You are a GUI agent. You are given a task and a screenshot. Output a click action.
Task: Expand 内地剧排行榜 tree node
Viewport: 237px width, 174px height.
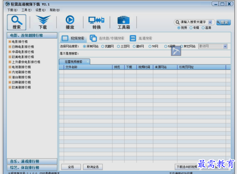(x=10, y=72)
